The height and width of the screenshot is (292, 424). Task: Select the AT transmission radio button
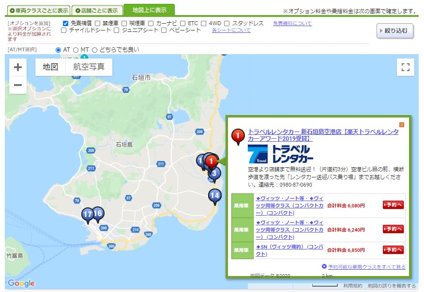58,50
